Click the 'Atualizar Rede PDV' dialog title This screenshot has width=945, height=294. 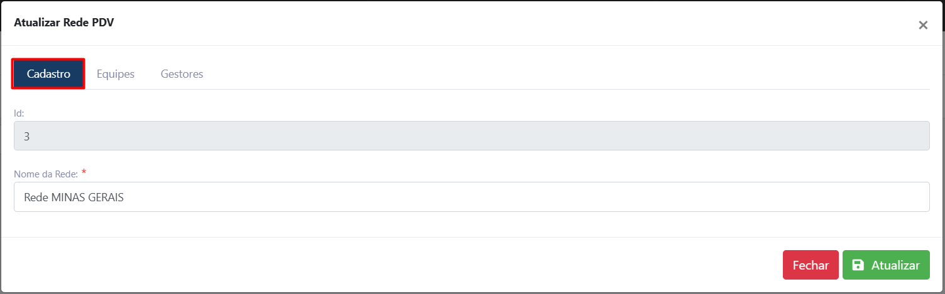[x=63, y=23]
